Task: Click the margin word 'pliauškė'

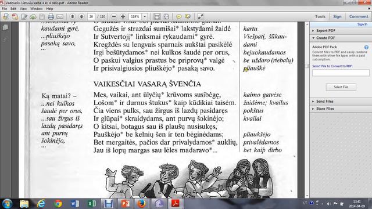Action: pos(255,69)
